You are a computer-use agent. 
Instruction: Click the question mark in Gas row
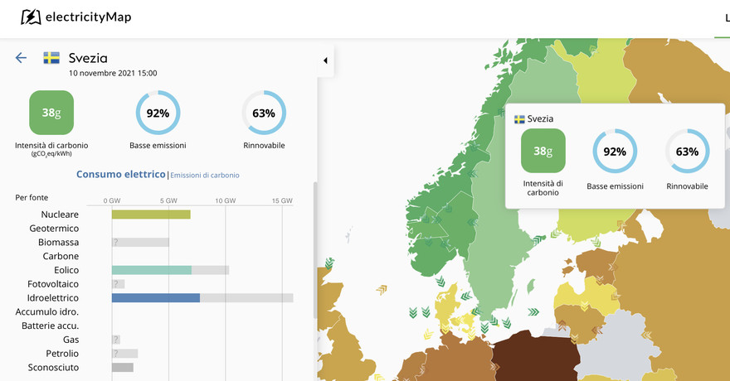coord(116,340)
